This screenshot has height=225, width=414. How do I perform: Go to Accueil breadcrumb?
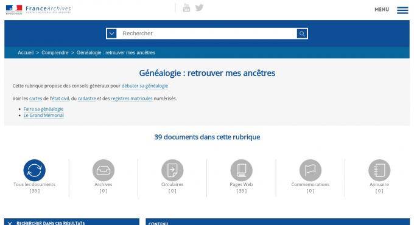tap(26, 52)
